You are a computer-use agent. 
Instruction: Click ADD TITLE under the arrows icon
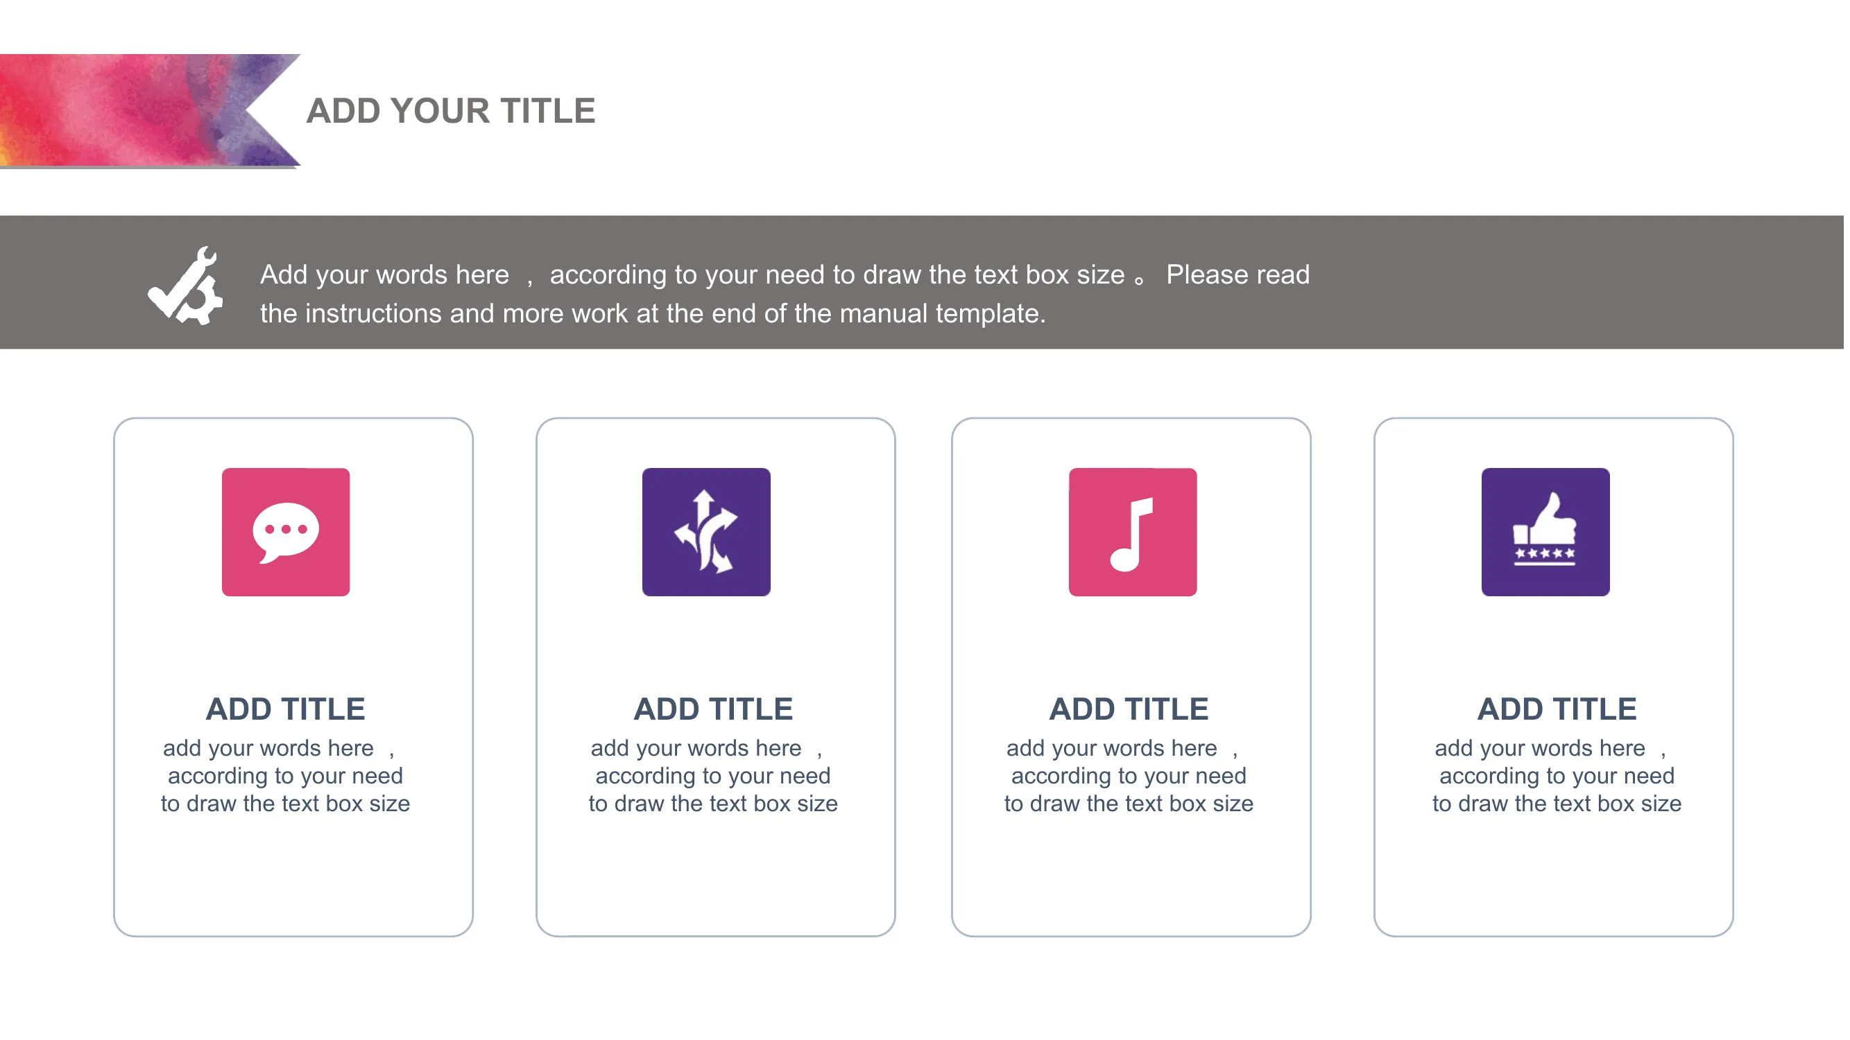pos(713,709)
